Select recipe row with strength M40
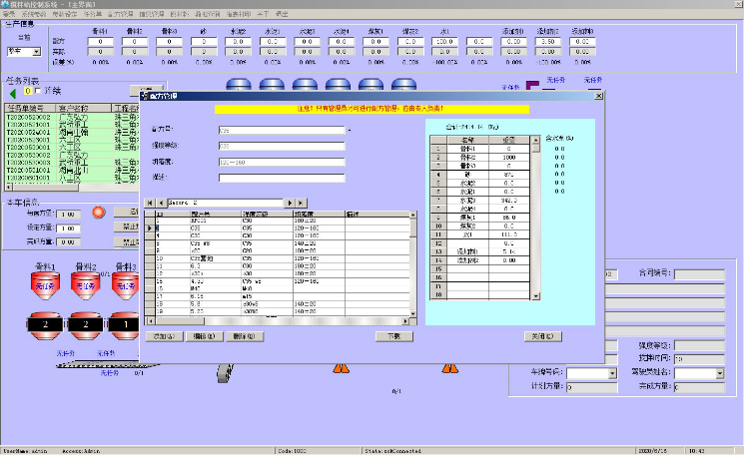 pyautogui.click(x=283, y=288)
